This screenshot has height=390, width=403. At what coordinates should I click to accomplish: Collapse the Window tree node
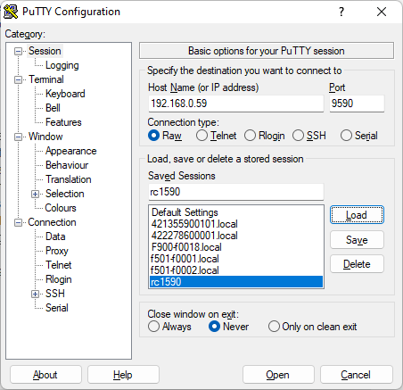(x=19, y=137)
